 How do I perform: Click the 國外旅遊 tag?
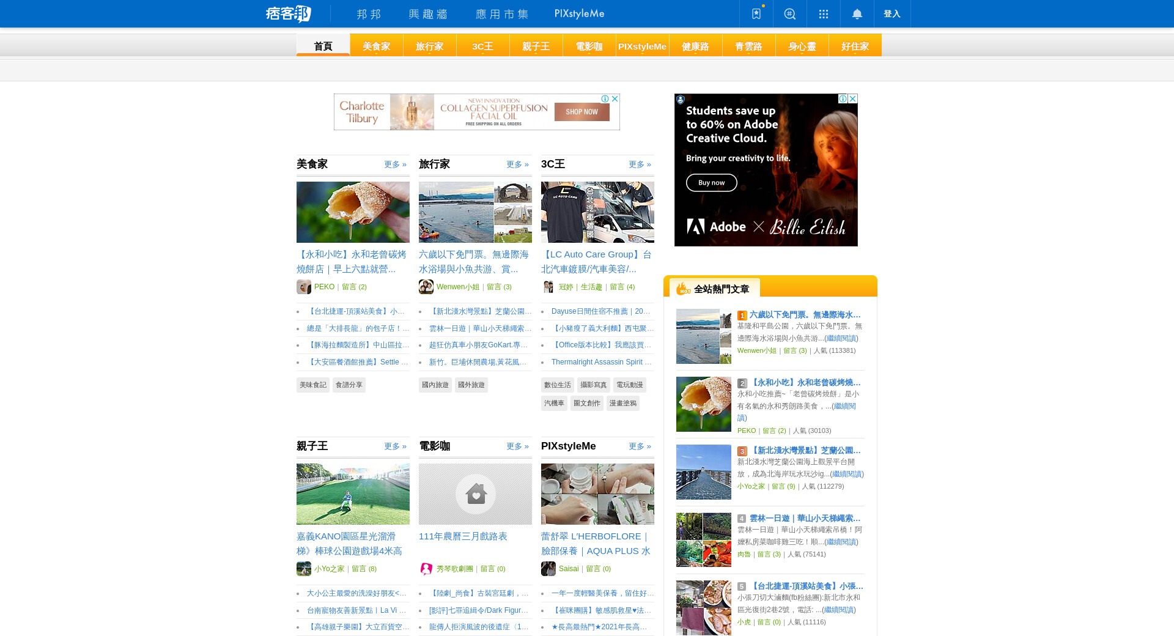pyautogui.click(x=471, y=385)
